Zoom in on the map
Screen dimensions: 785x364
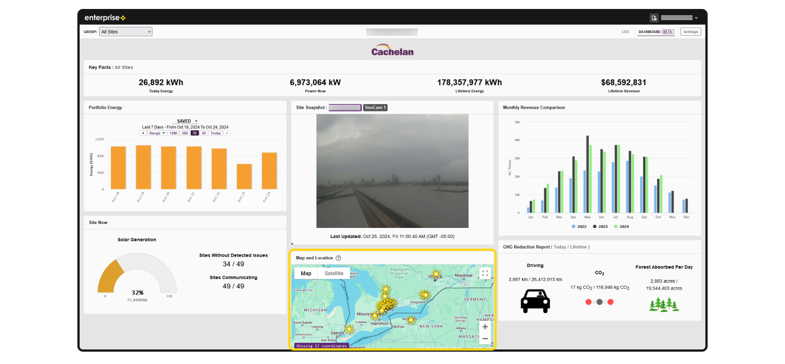point(485,326)
